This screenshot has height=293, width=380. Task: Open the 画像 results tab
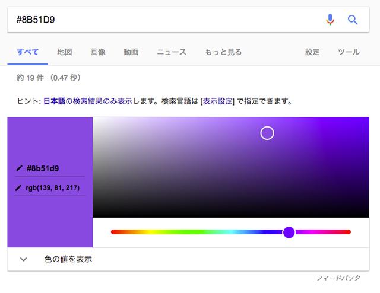(x=98, y=52)
